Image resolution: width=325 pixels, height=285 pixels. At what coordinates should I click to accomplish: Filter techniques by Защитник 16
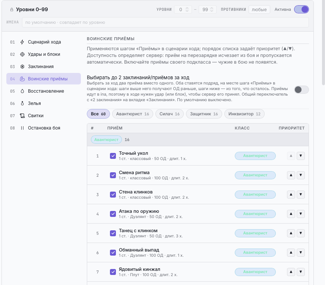204,114
